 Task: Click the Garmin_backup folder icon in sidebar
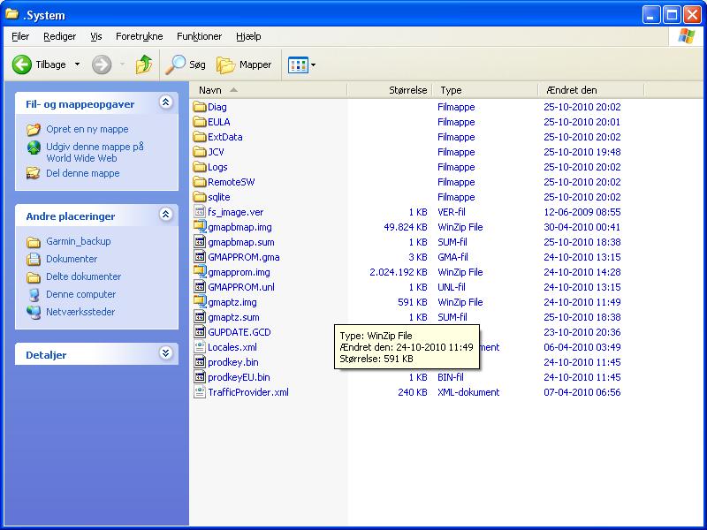33,242
